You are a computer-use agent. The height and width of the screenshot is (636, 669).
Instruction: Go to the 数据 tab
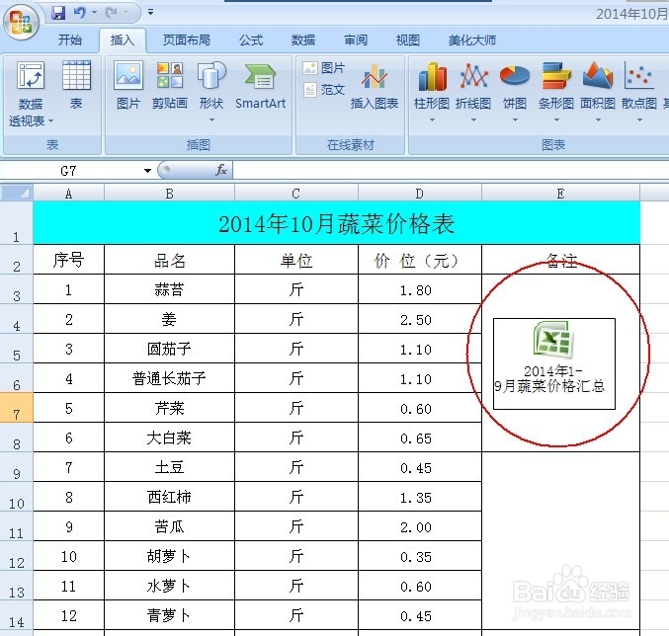pos(303,40)
